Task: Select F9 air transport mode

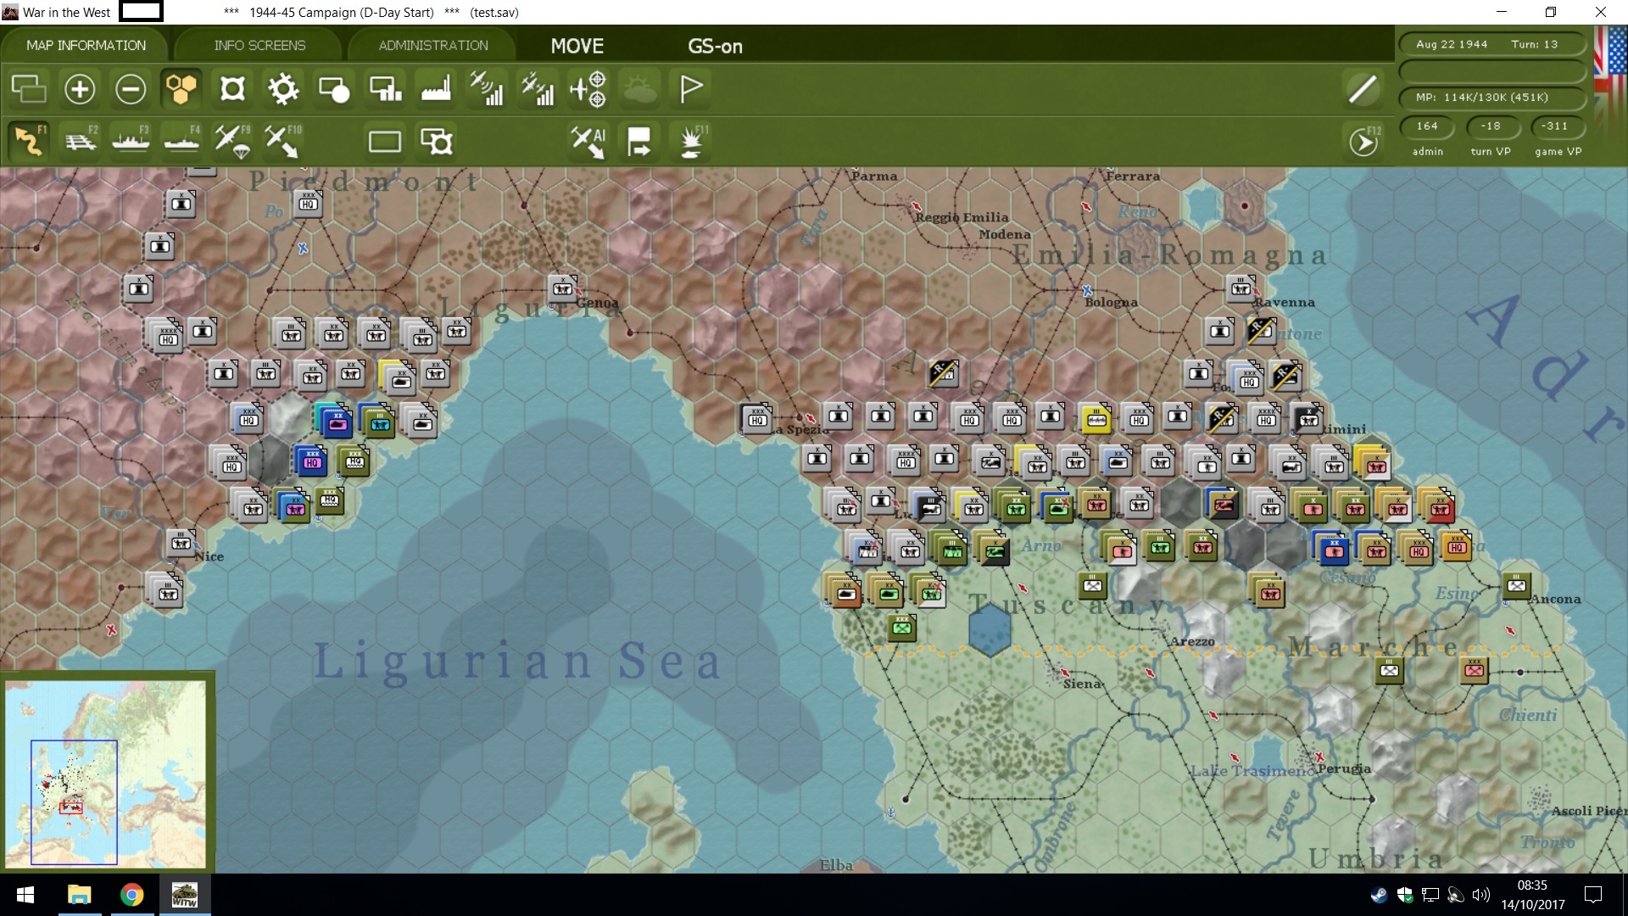Action: click(232, 141)
